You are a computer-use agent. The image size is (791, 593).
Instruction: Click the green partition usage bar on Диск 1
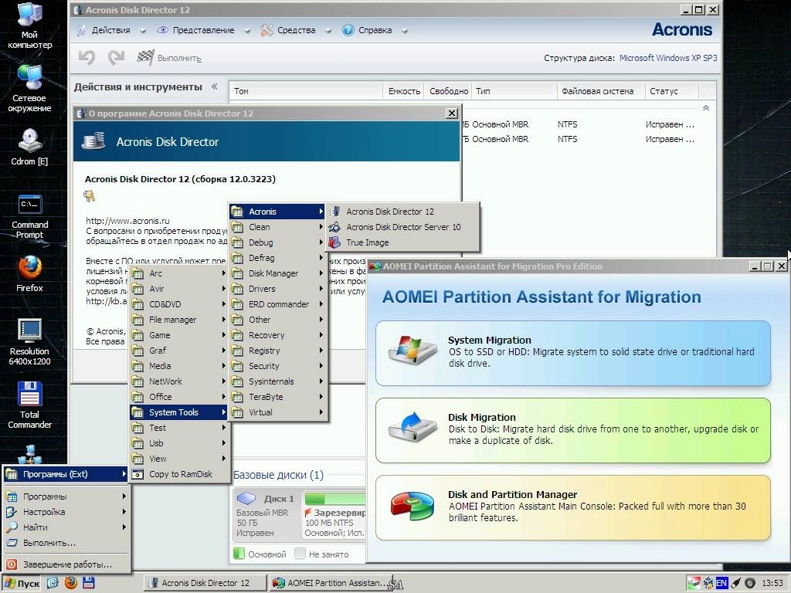click(x=335, y=499)
